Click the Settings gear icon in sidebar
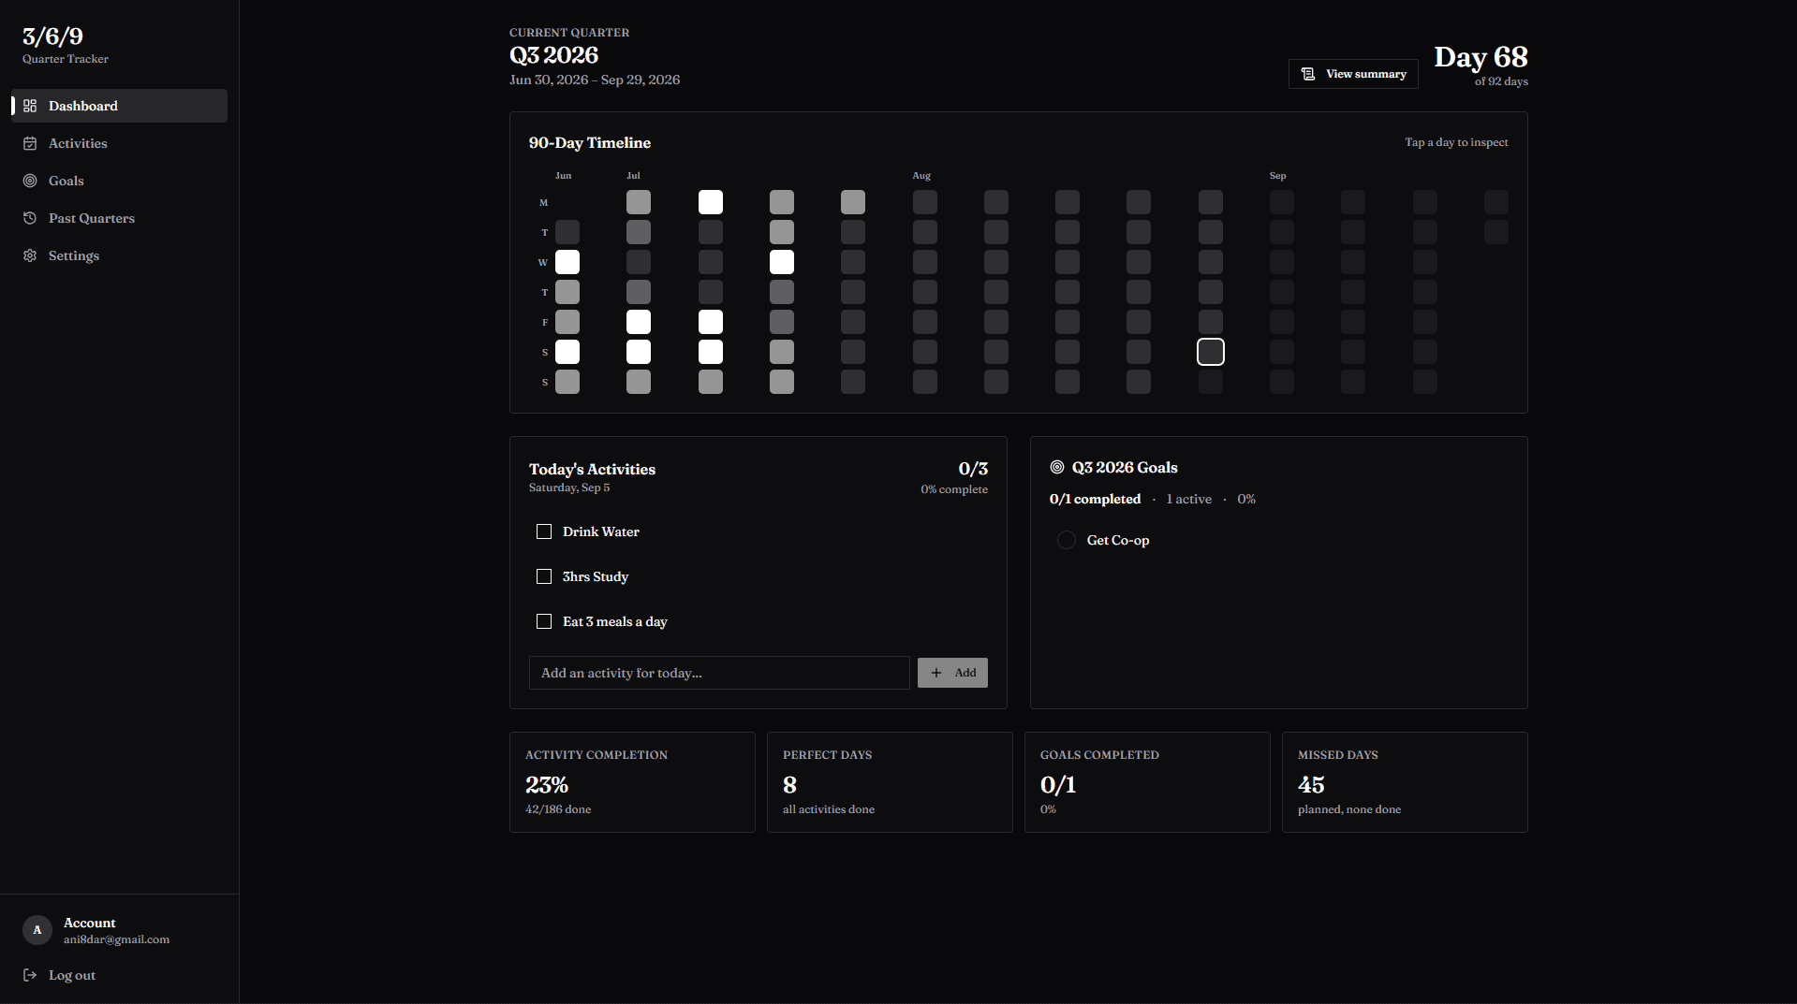 pos(30,255)
